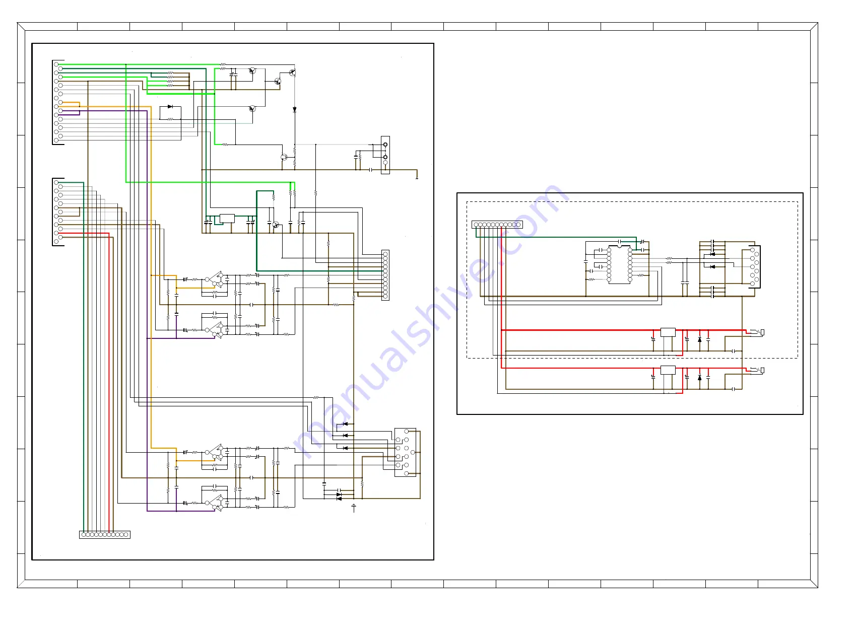
Task: Click the dashed outline in right schematic
Action: tap(632, 280)
